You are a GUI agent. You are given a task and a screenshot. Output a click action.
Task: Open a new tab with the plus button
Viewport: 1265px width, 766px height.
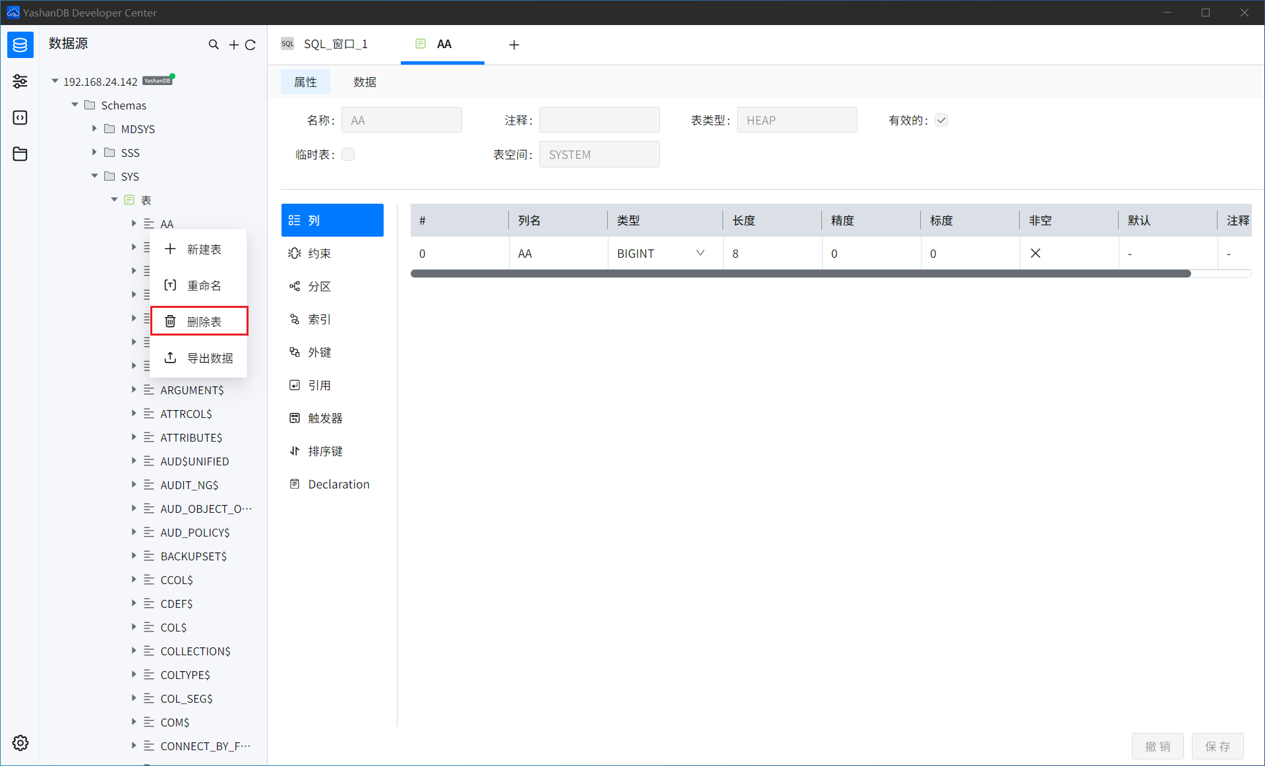pyautogui.click(x=514, y=45)
